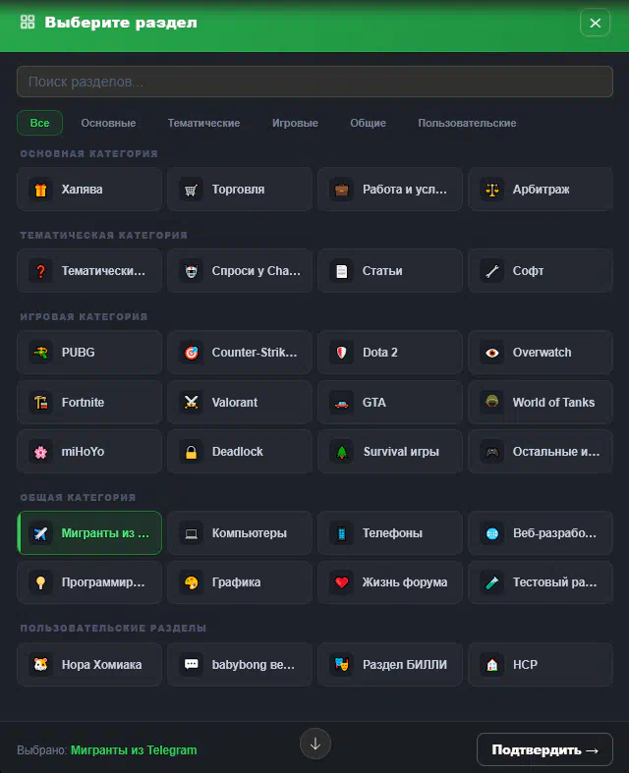Open the Тематические filter tab
629x773 pixels.
coord(203,123)
